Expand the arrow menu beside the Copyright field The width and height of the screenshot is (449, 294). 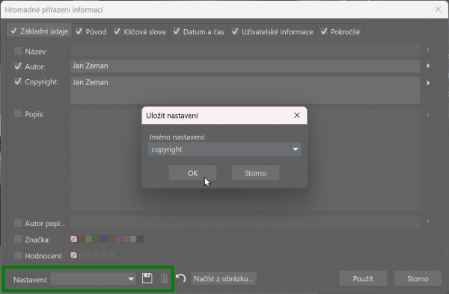tap(428, 83)
